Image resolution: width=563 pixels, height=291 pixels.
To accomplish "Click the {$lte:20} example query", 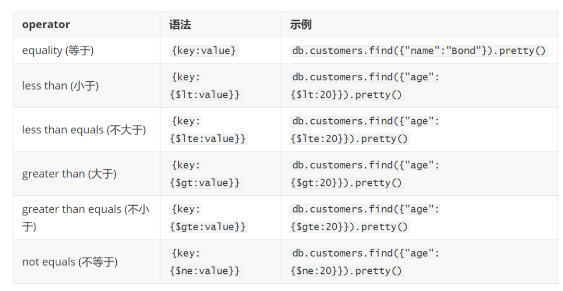I will coord(350,139).
